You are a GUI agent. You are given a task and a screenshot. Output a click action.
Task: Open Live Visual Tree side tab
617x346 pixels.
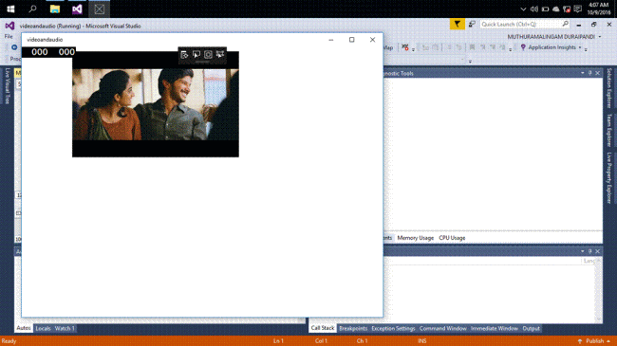click(7, 85)
